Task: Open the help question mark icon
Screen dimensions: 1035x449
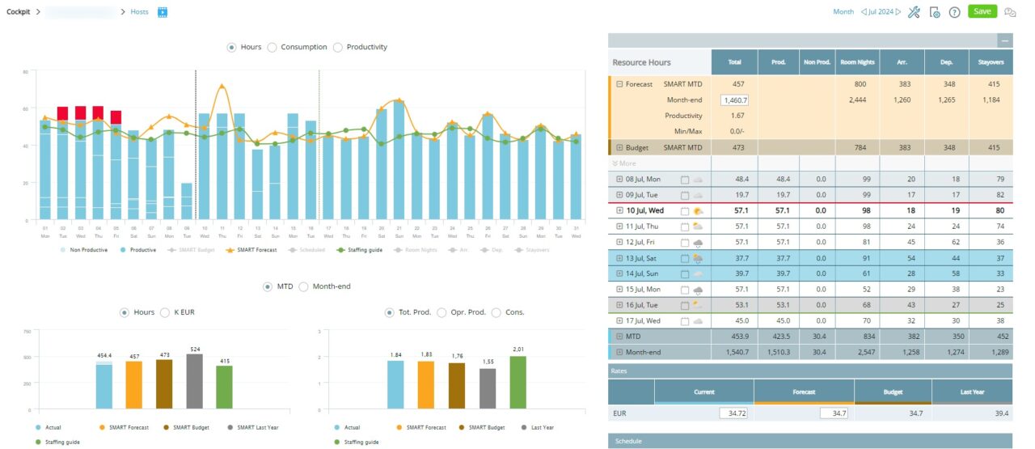Action: (954, 12)
